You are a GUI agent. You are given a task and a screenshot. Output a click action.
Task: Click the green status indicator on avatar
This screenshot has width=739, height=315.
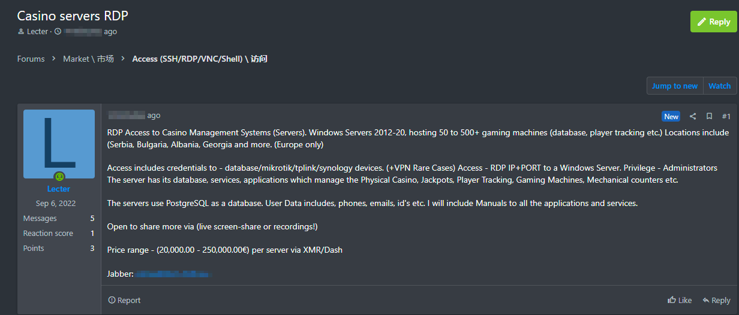point(59,177)
